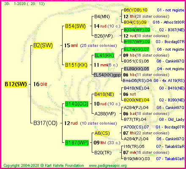Click the 'G0 - 4x A119(RS)' lineage label
Image resolution: width=186 pixels, height=169 pixels.
click(169, 81)
